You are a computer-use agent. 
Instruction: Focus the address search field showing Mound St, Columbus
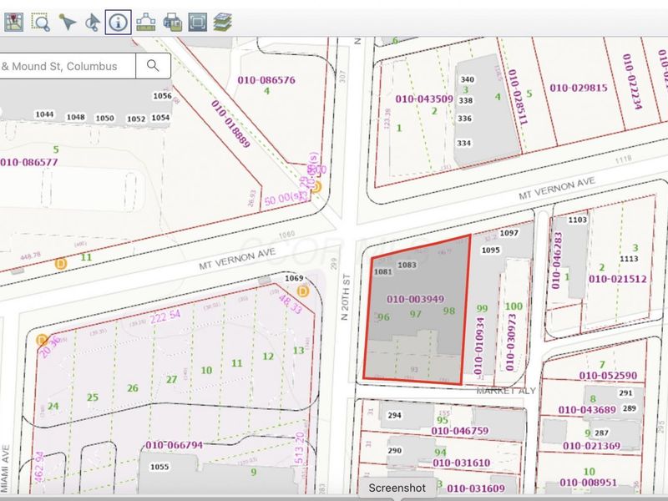(68, 66)
